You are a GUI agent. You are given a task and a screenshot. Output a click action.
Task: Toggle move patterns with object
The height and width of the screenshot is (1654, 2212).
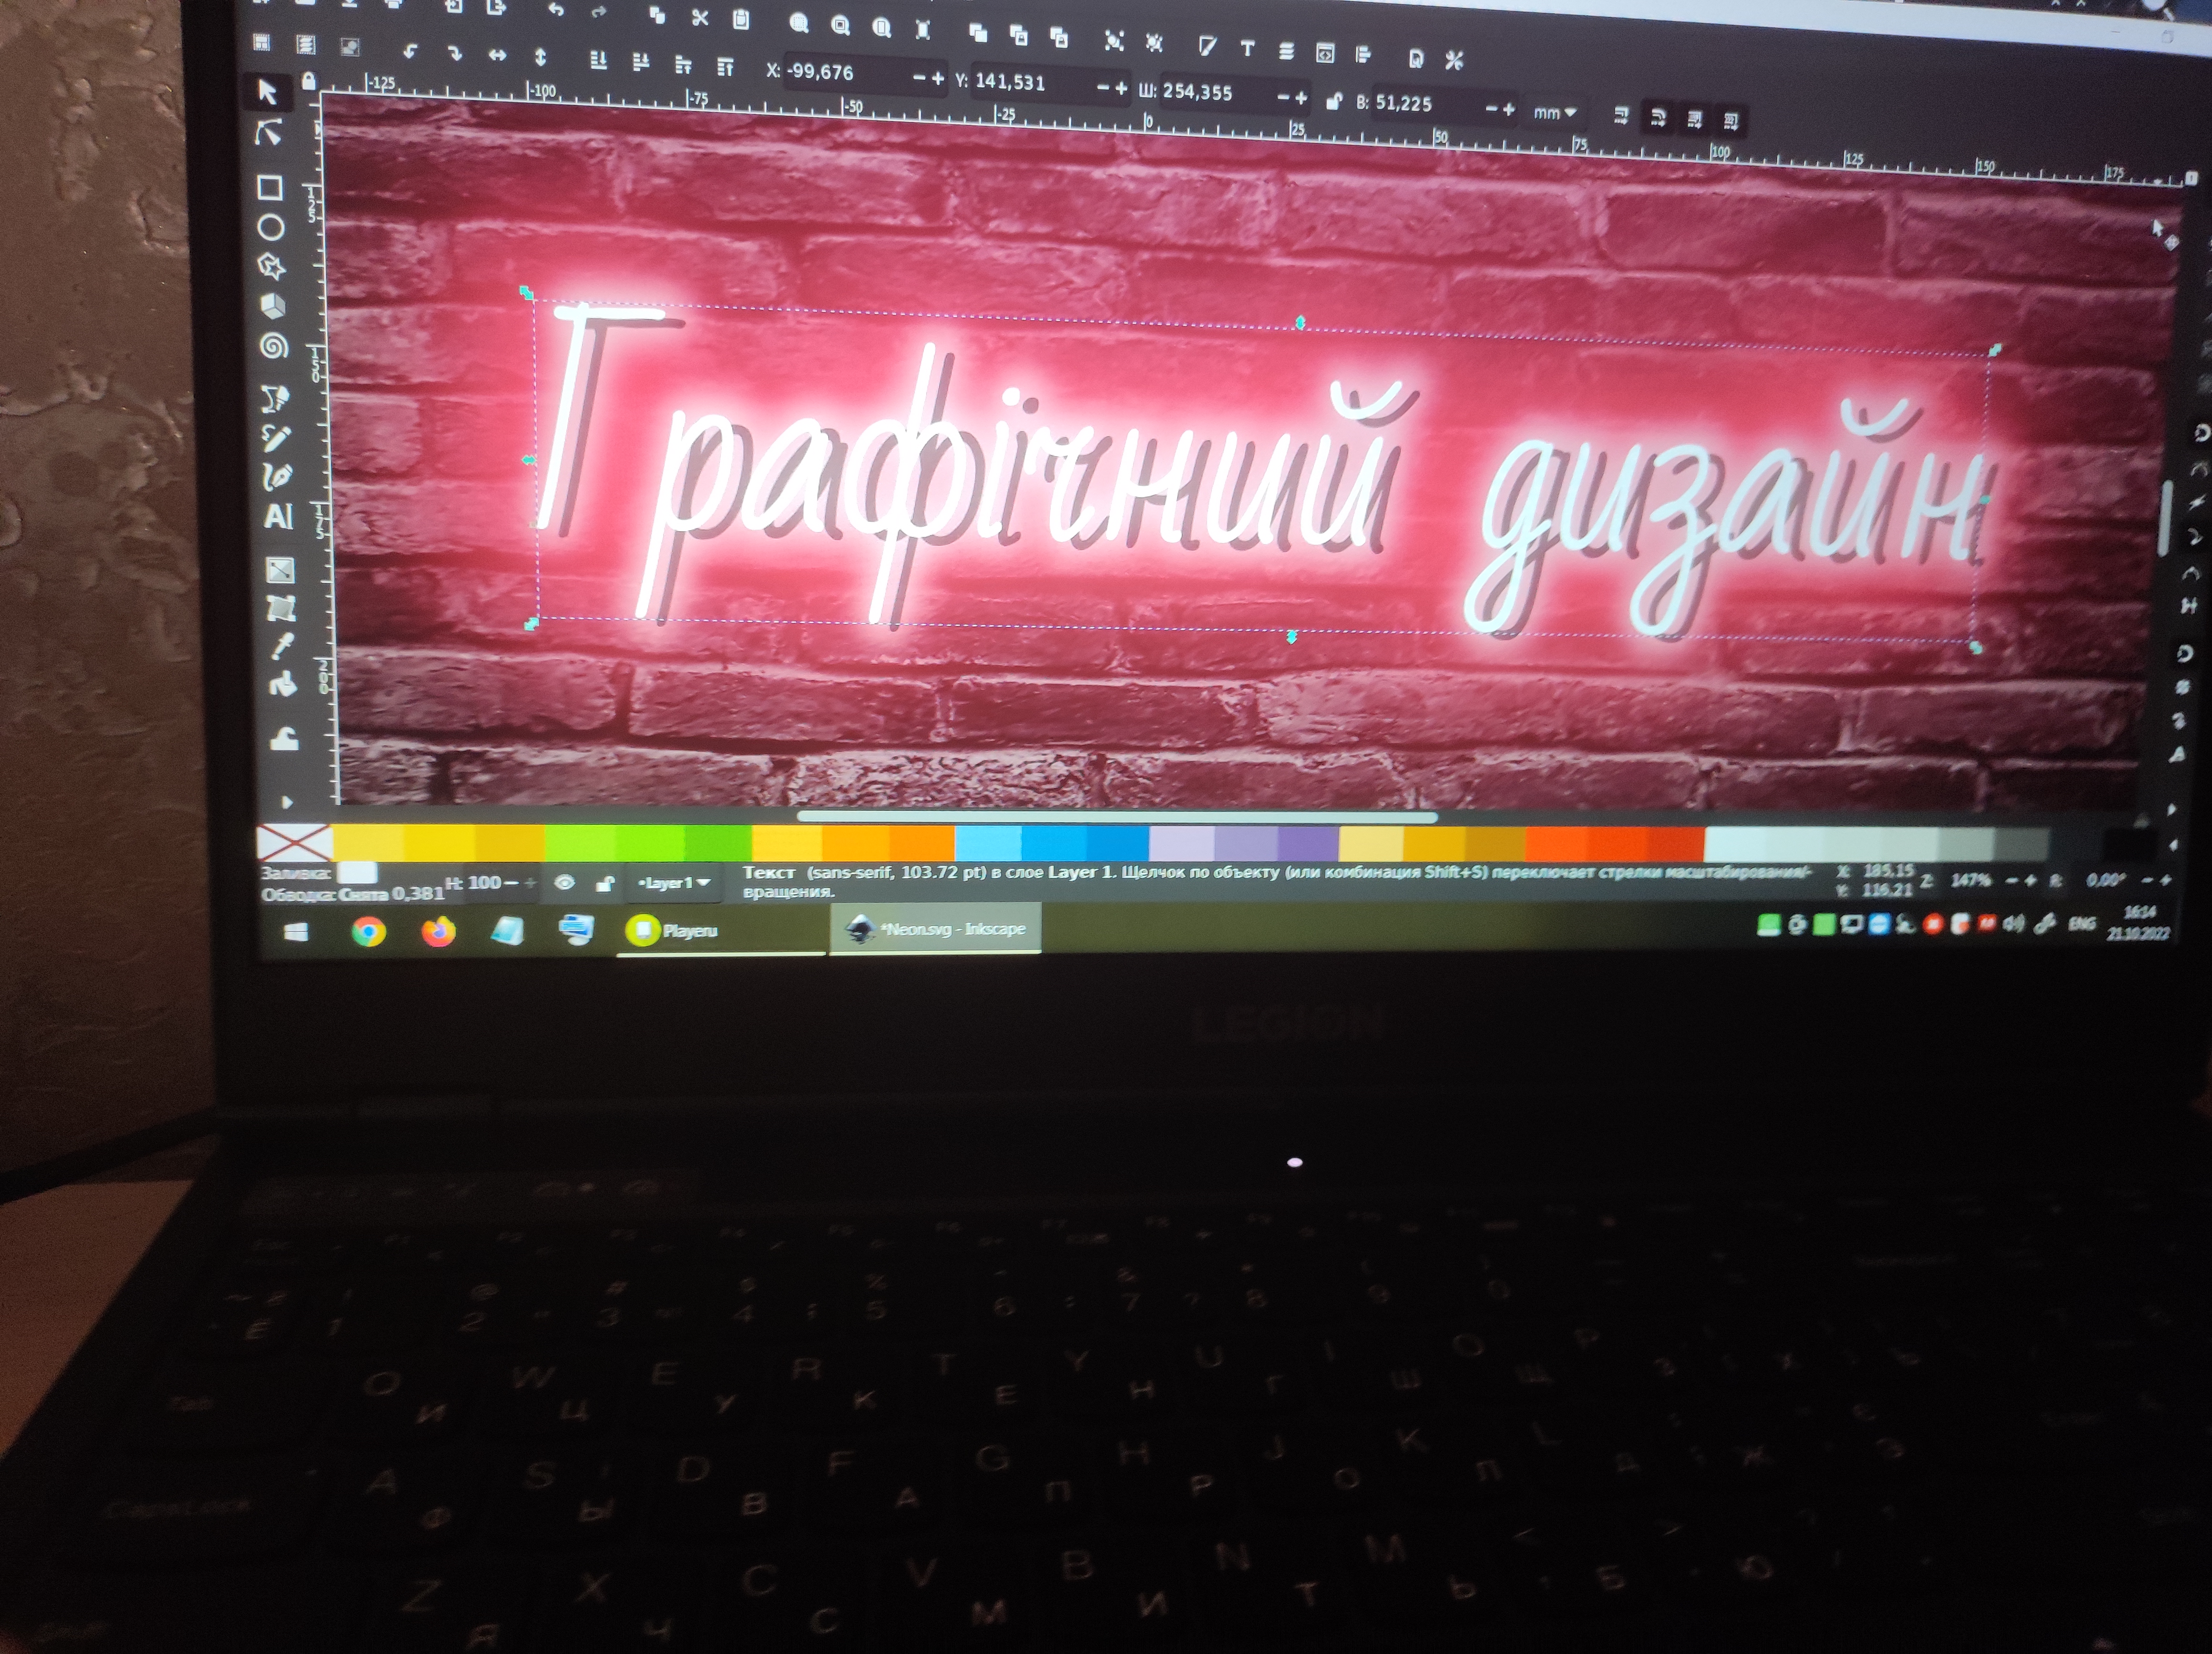pyautogui.click(x=1731, y=122)
